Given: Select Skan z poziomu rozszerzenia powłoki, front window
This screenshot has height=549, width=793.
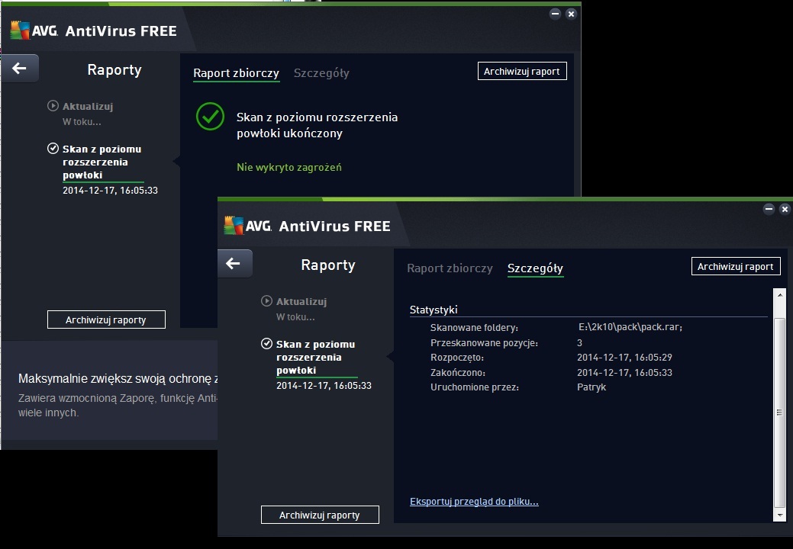Looking at the screenshot, I should (315, 357).
